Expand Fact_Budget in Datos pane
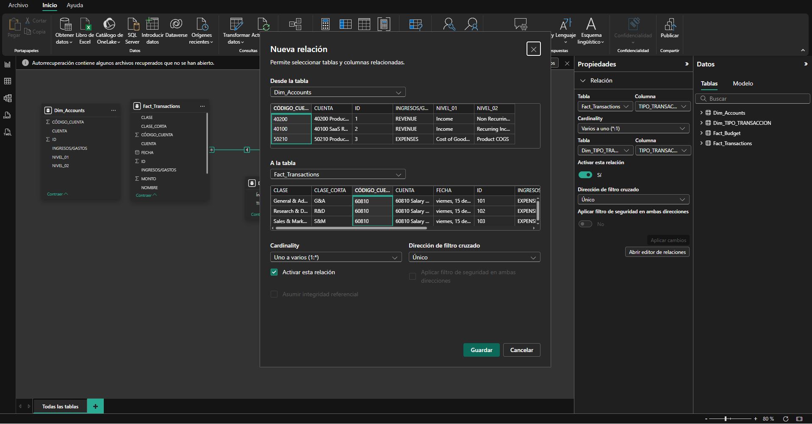812x424 pixels. tap(701, 133)
